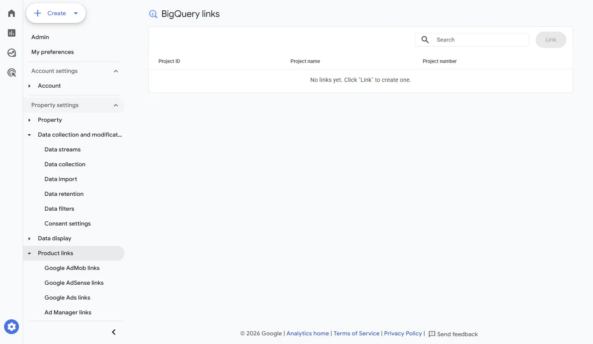
Task: Open the Explore icon in left rail
Action: click(x=12, y=53)
